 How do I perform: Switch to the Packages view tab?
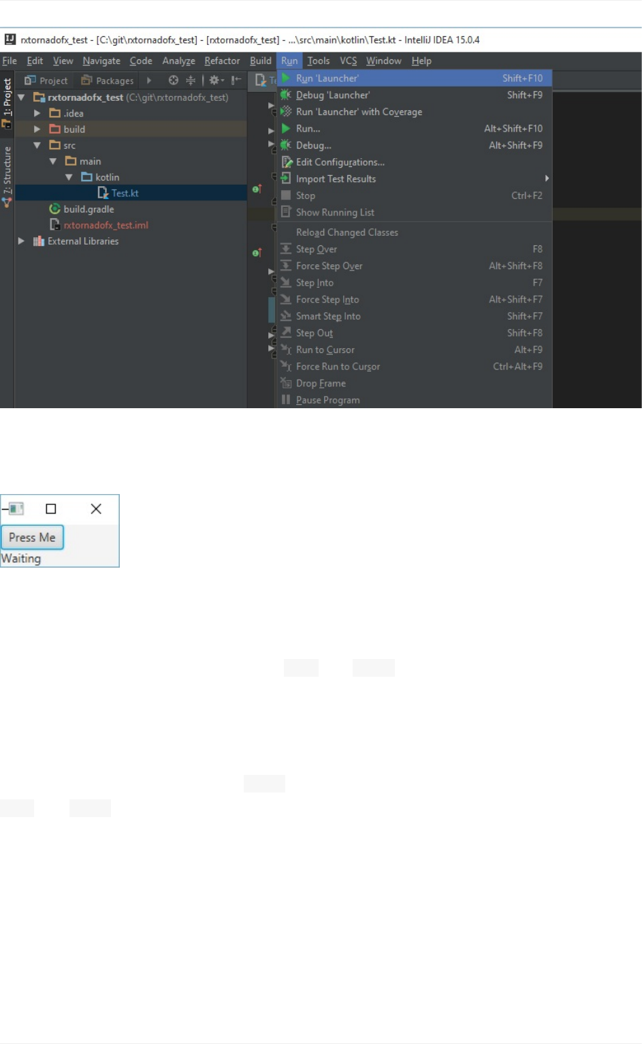coord(108,80)
